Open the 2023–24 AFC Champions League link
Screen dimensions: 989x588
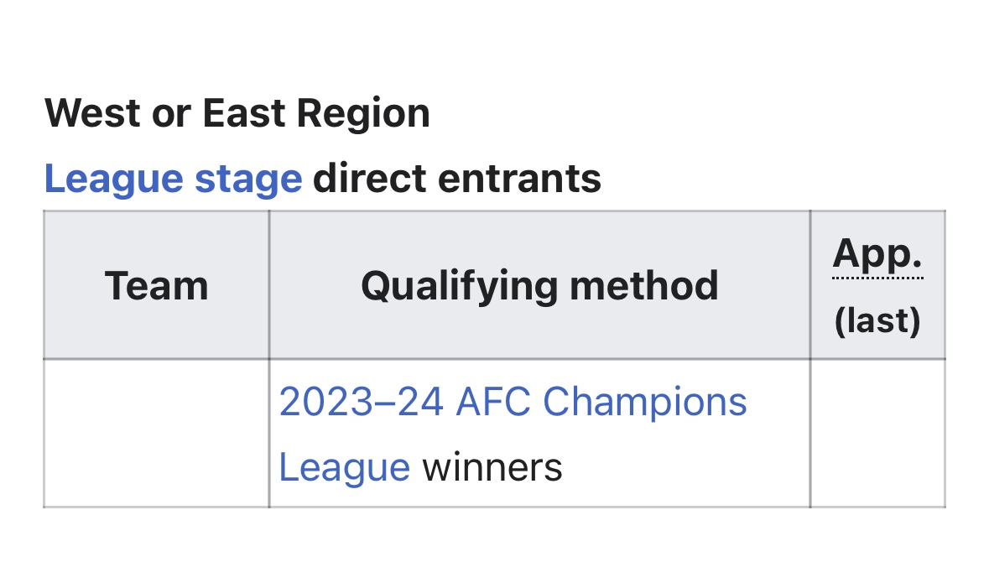[512, 403]
